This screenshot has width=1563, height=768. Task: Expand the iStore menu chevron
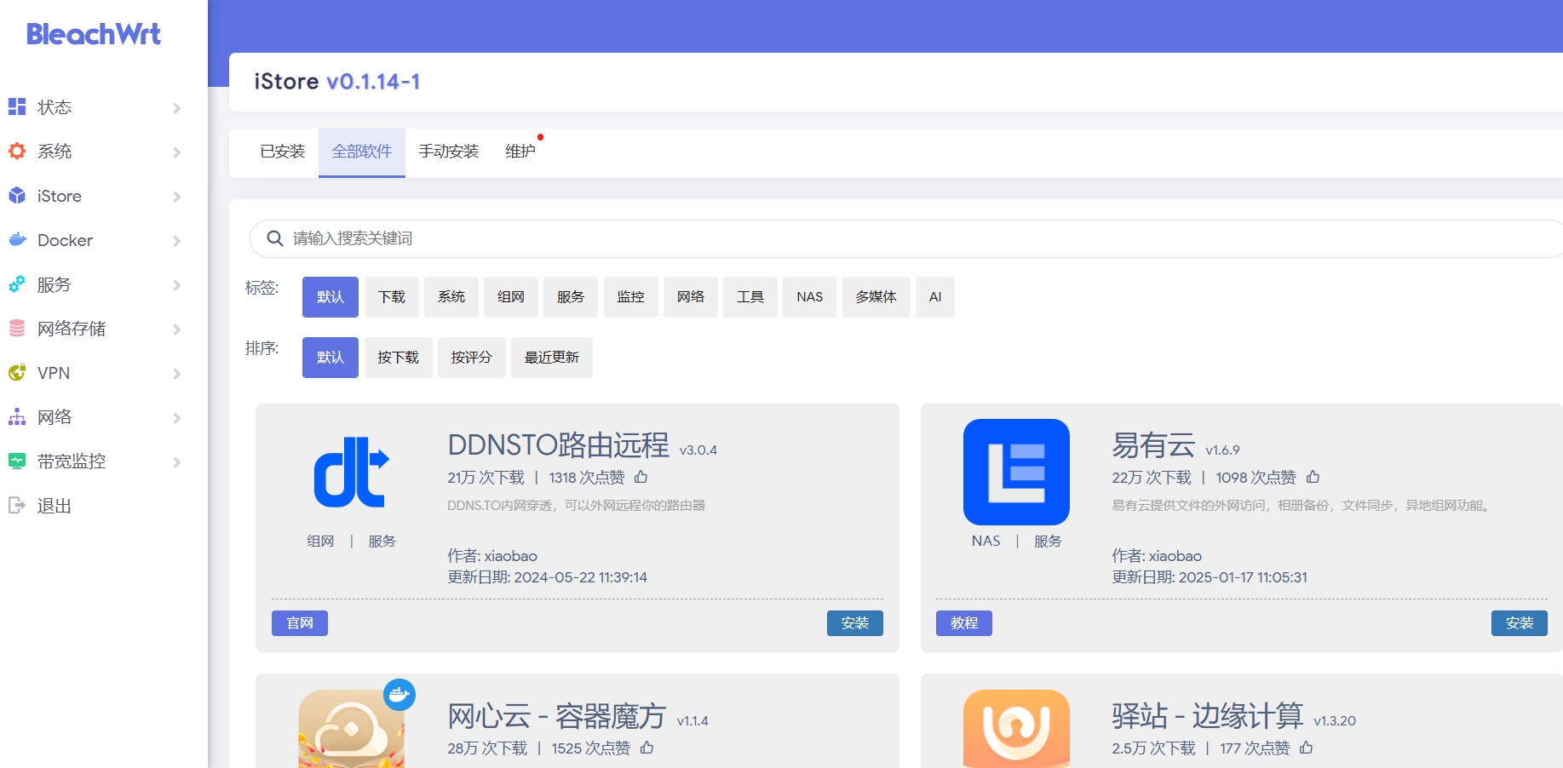(177, 197)
